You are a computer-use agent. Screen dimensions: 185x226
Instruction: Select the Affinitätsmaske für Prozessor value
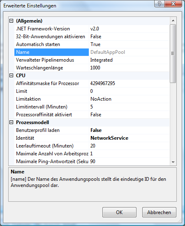[x=129, y=83]
